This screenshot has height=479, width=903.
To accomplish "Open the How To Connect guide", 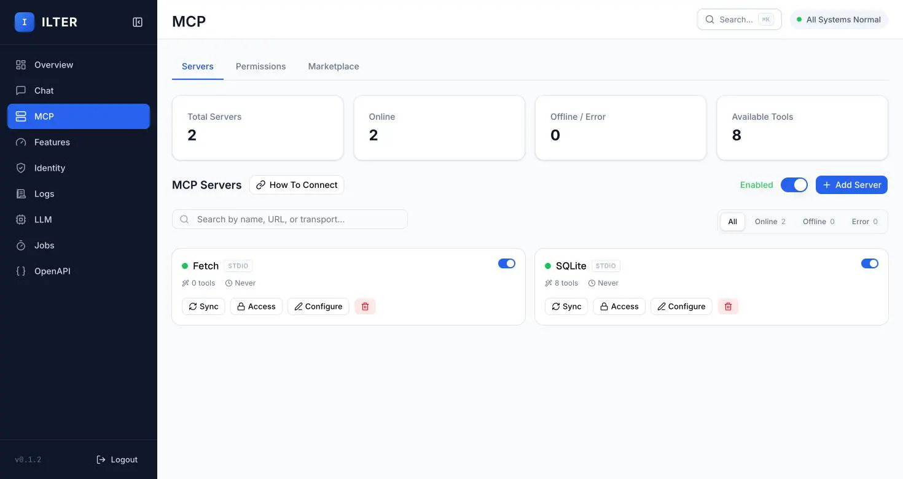I will (297, 185).
